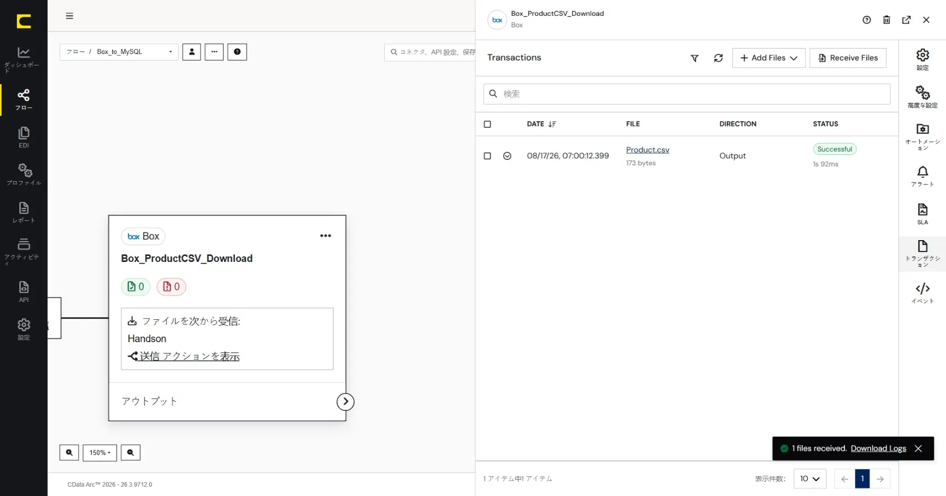Go to the EDI section
Image resolution: width=946 pixels, height=496 pixels.
pyautogui.click(x=23, y=137)
